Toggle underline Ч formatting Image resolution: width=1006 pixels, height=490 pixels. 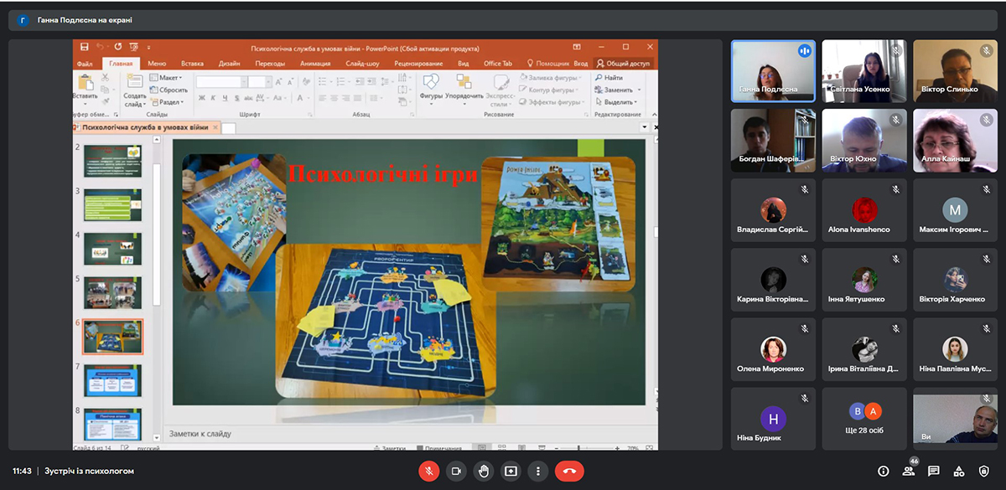click(x=226, y=98)
